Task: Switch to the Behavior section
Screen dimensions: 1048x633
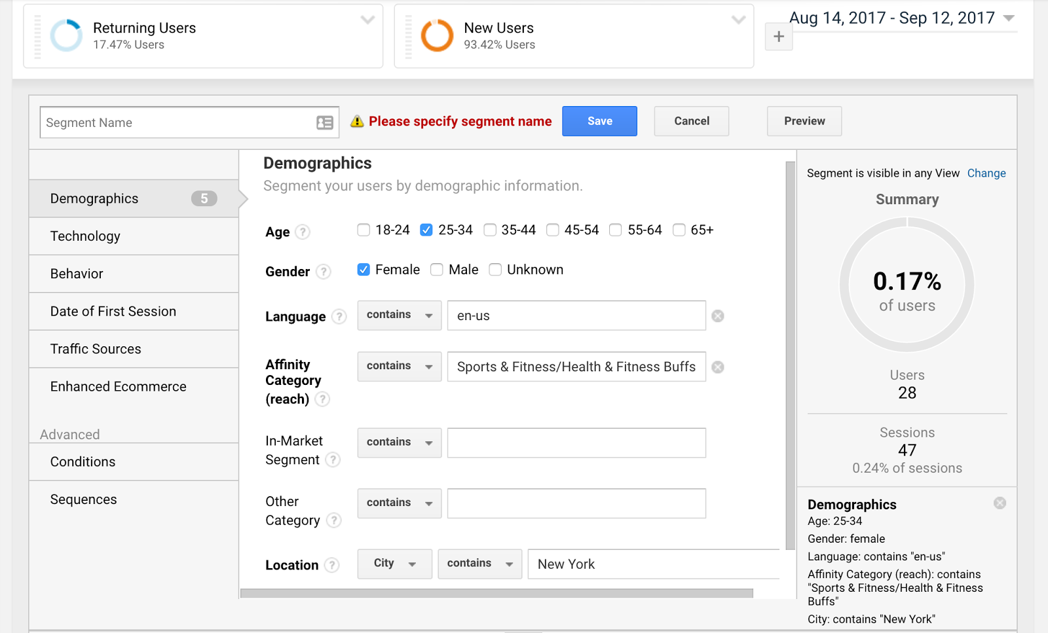Action: (134, 274)
